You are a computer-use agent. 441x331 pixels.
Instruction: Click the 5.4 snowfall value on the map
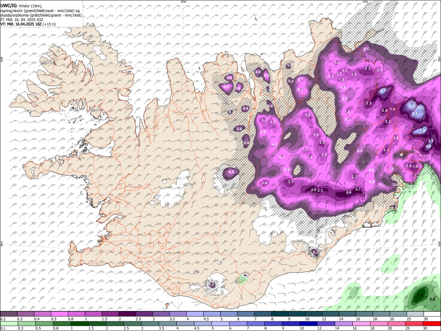point(415,114)
